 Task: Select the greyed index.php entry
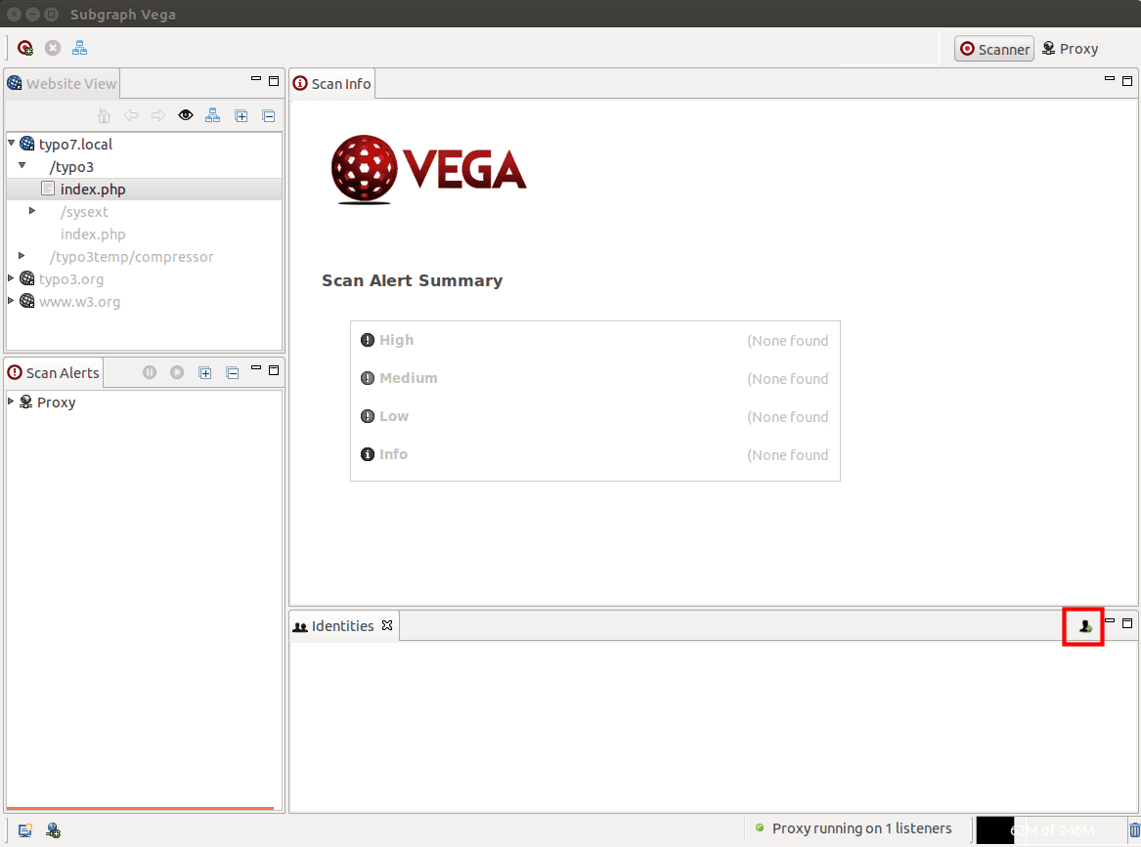click(x=93, y=234)
